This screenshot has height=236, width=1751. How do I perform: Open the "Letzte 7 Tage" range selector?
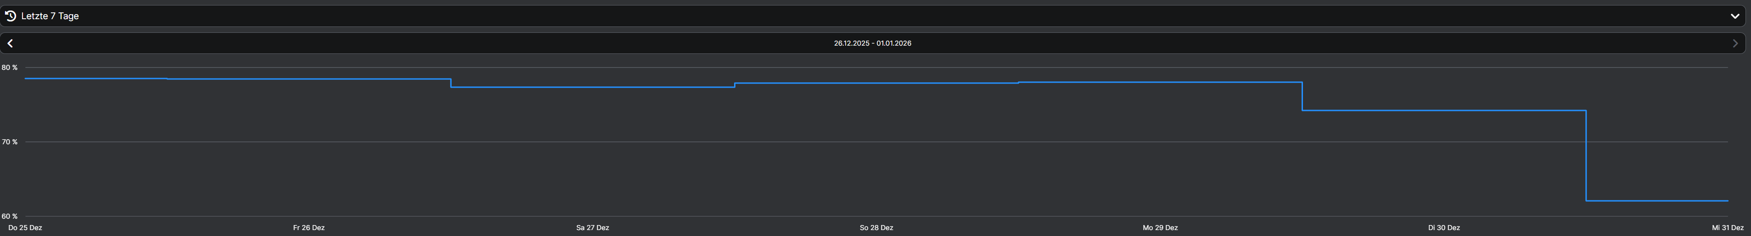50,16
